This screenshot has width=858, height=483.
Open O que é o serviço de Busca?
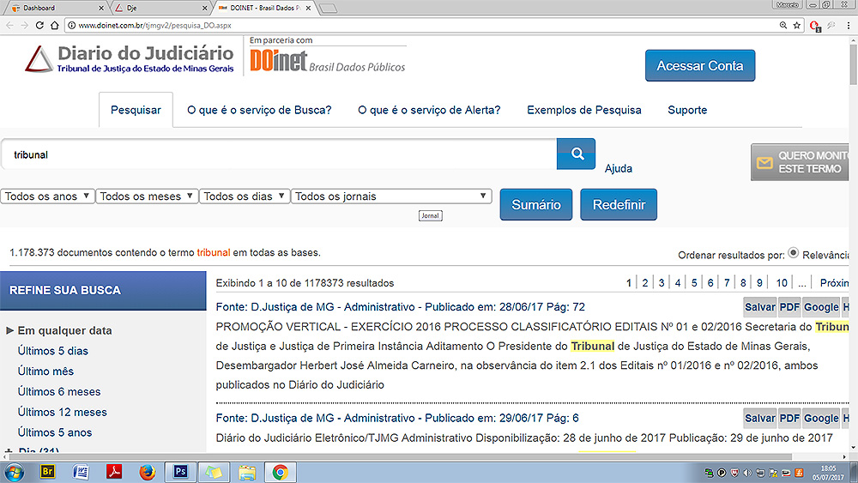[x=259, y=110]
